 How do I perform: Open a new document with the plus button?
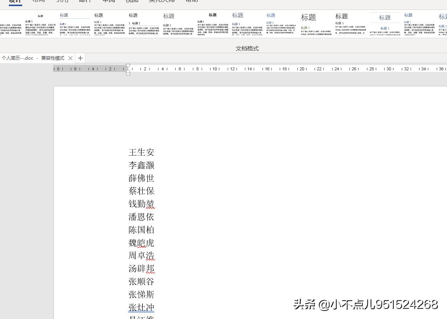(80, 58)
